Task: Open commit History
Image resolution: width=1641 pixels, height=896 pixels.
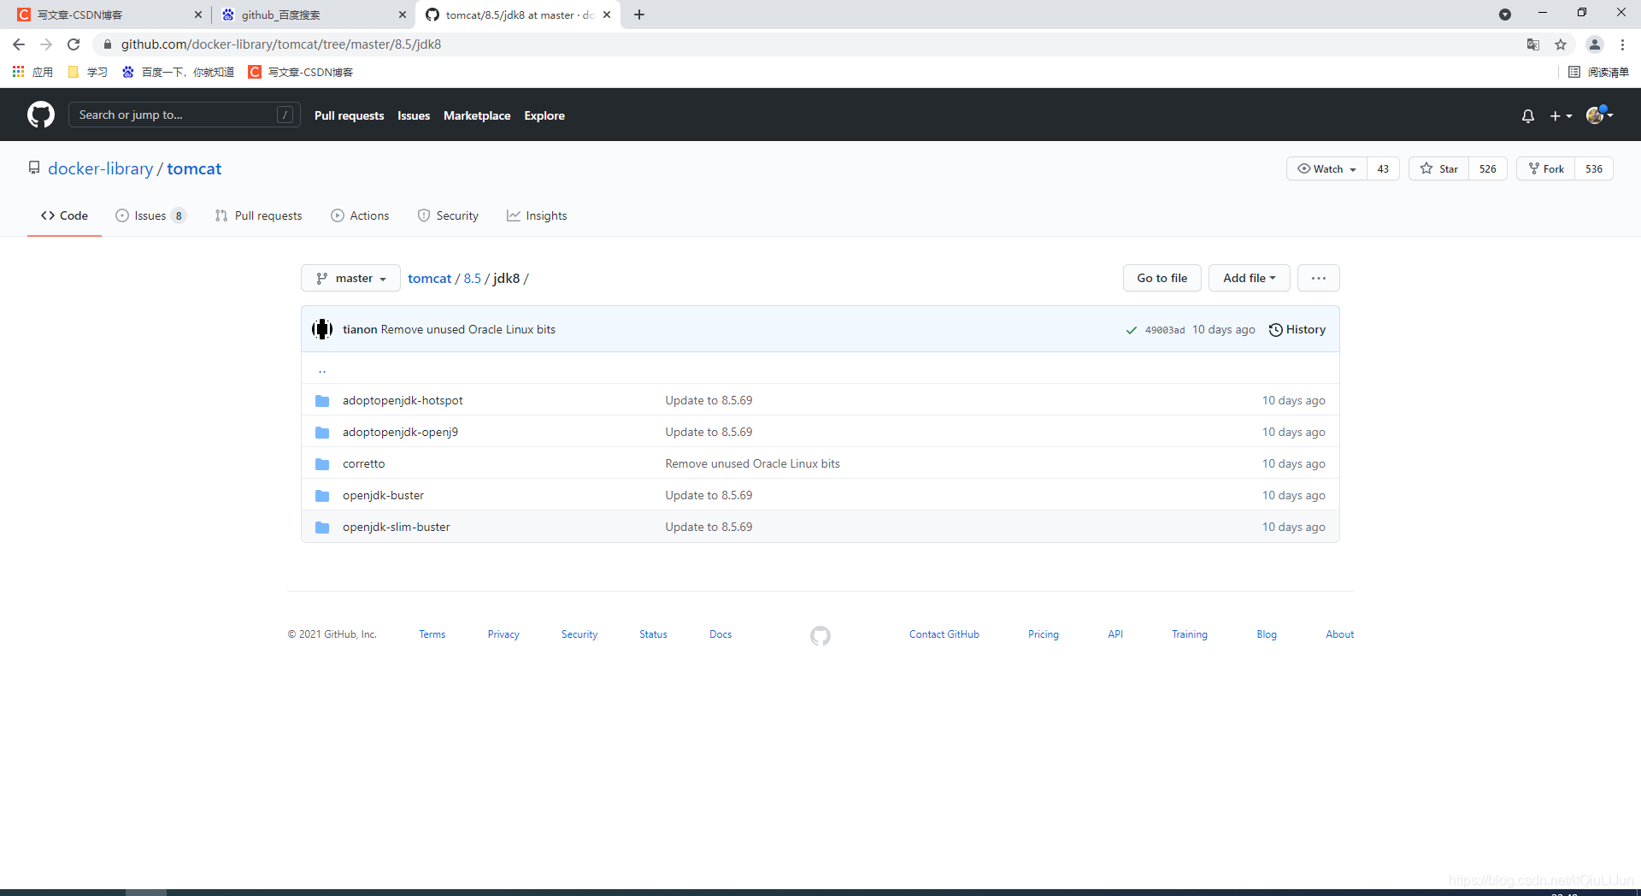Action: 1297,329
